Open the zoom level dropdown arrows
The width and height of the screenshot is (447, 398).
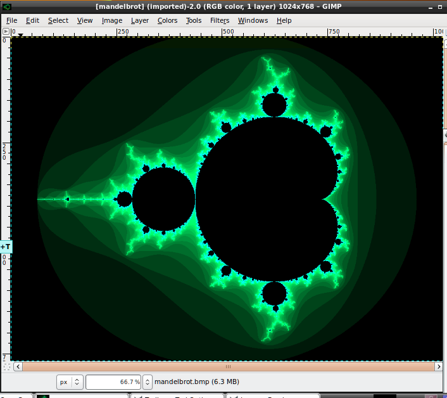(x=148, y=382)
